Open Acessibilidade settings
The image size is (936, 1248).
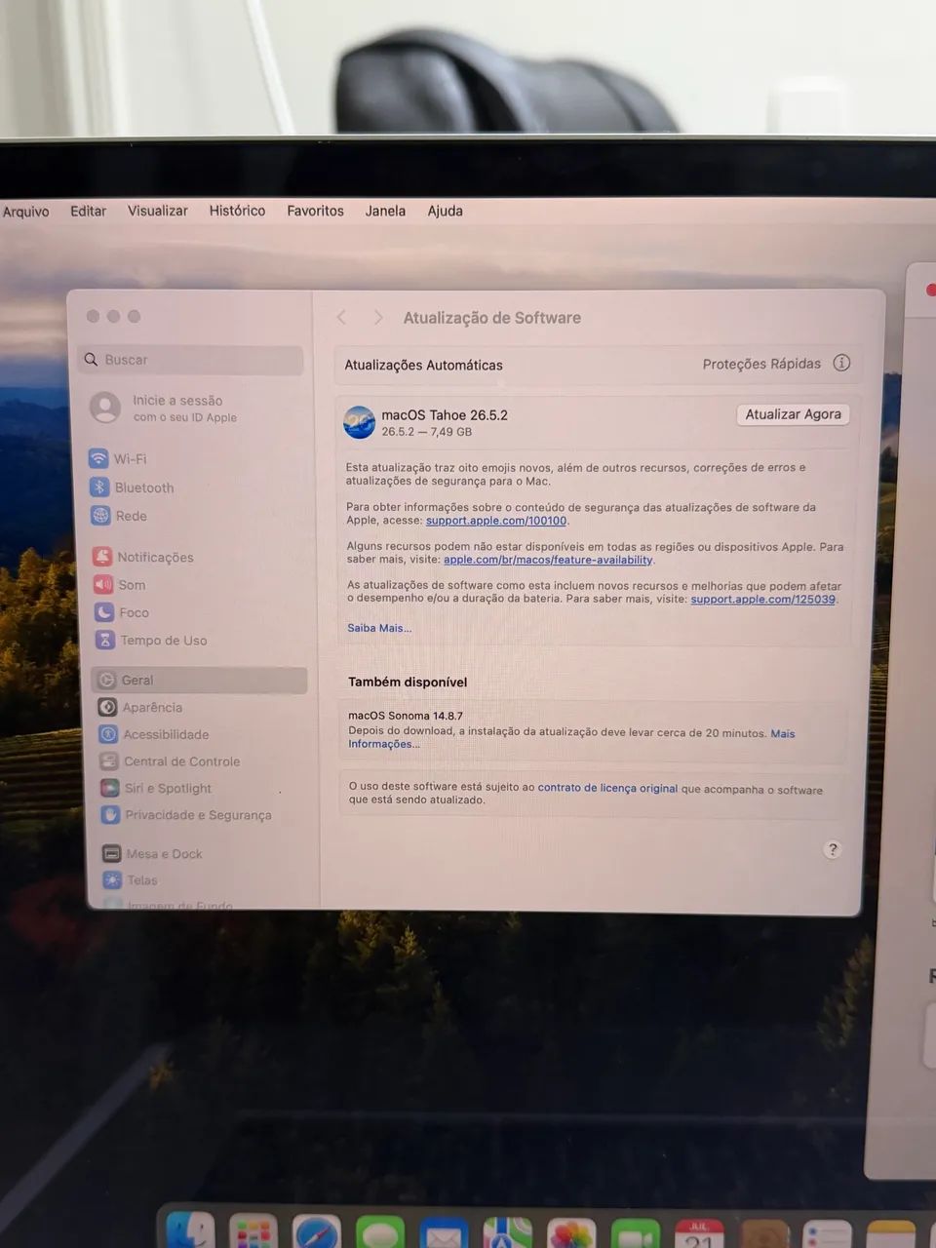[x=153, y=734]
